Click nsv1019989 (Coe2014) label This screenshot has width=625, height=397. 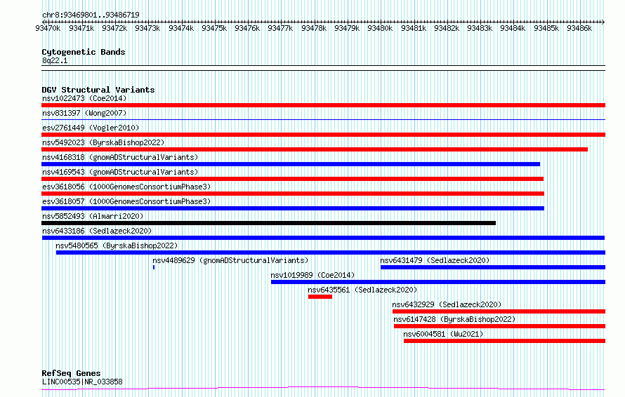(312, 275)
